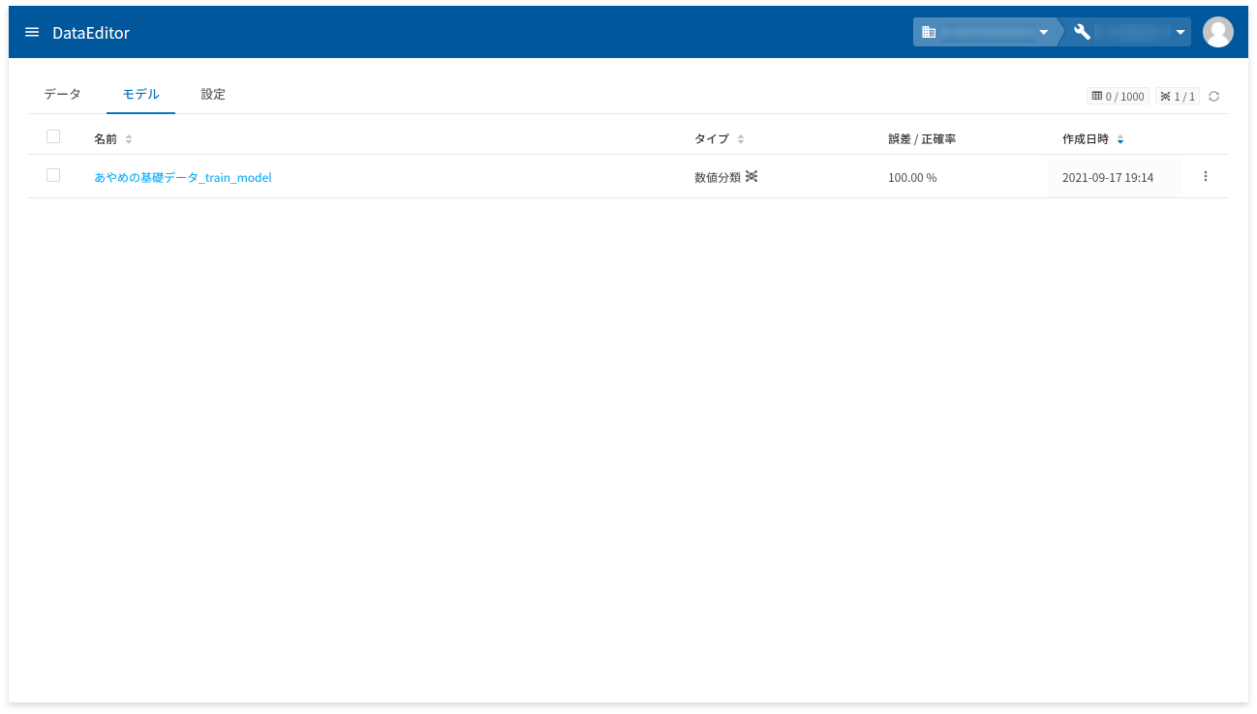Expand the organization dropdown arrow
This screenshot has height=714, width=1257.
[1044, 33]
